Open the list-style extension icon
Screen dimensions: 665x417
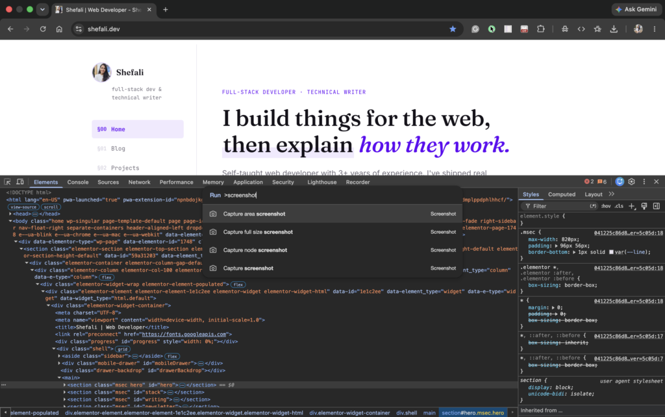pos(508,29)
